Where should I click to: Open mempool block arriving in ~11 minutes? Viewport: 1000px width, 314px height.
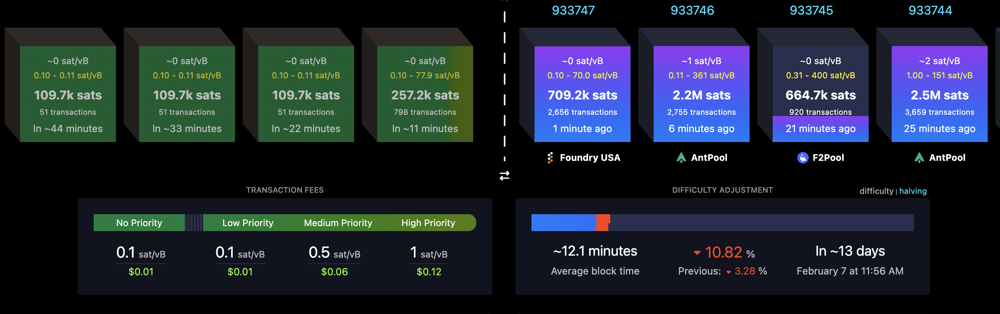[x=425, y=94]
